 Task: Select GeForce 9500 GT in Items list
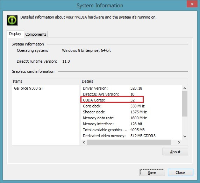point(29,88)
